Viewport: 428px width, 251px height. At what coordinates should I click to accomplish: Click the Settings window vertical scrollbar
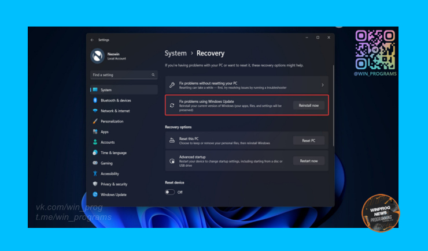pos(334,106)
